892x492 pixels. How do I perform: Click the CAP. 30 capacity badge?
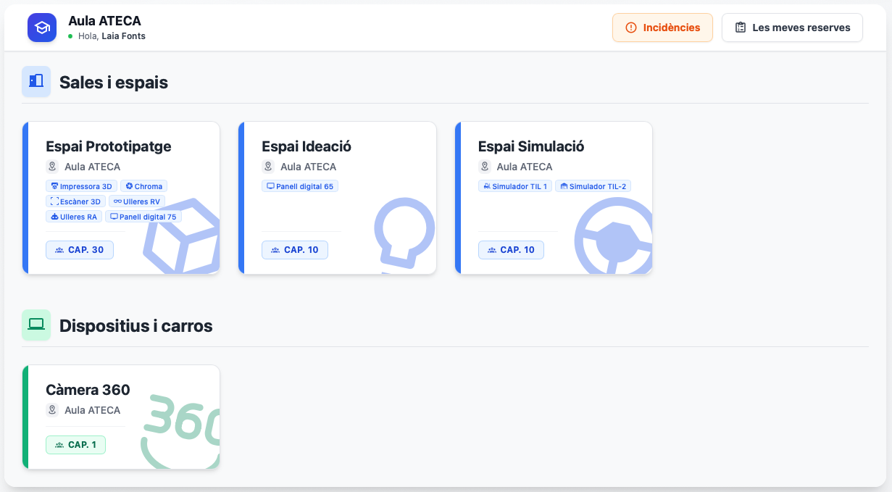click(80, 250)
